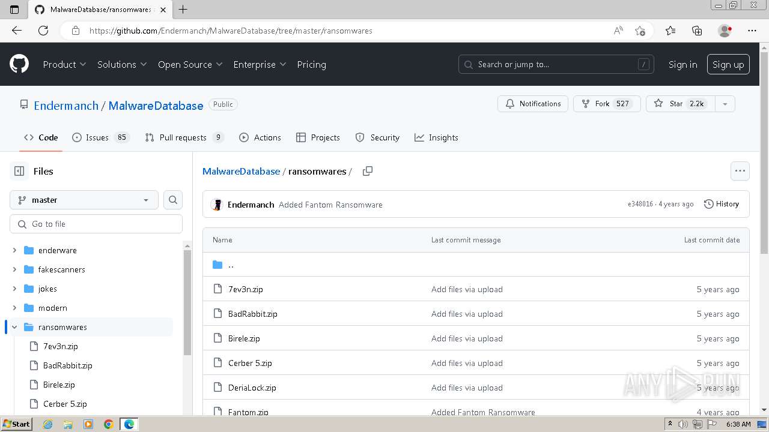Click the 7ev3n.zip file icon in table
Viewport: 769px width, 432px height.
click(x=218, y=289)
